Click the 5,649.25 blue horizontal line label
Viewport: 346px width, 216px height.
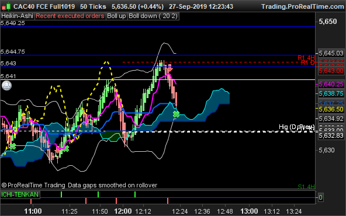pos(13,23)
